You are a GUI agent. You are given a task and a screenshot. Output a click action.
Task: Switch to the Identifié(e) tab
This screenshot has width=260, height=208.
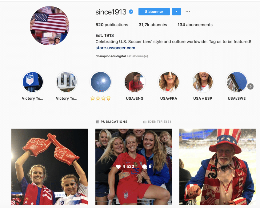coord(157,122)
